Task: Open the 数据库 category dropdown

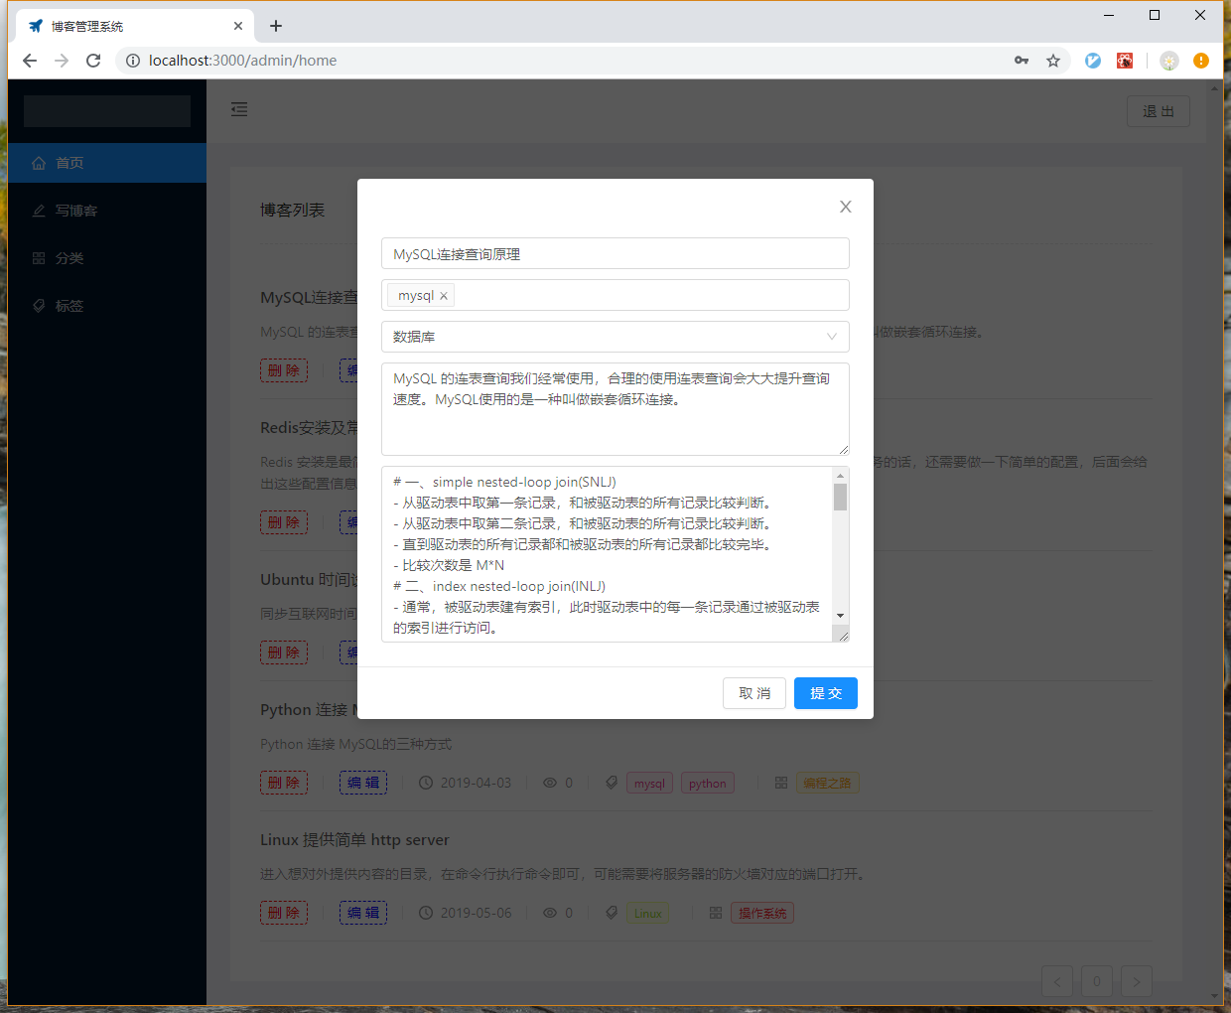Action: click(615, 337)
